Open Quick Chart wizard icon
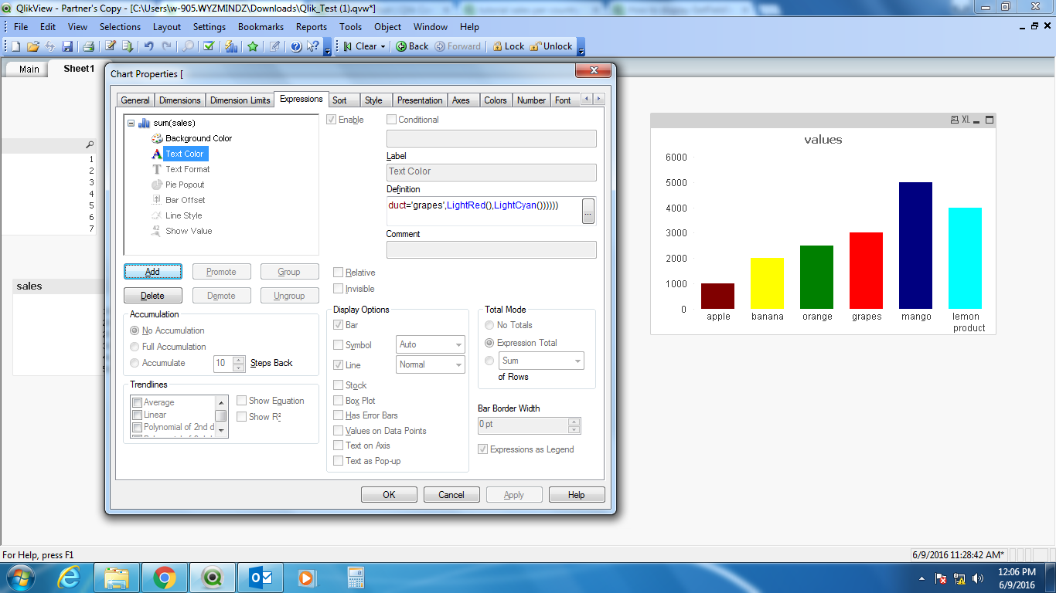 click(x=230, y=46)
